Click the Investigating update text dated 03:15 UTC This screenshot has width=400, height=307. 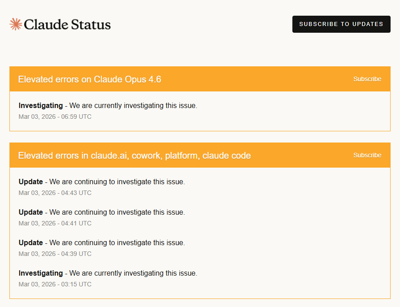108,273
